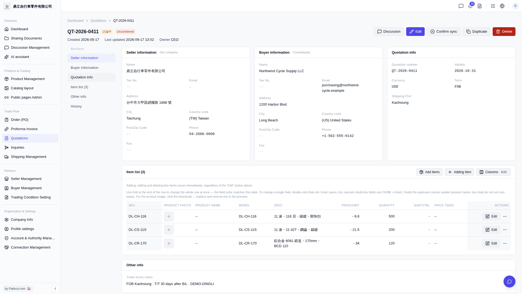This screenshot has width=522, height=294.
Task: Open more actions for DL-CS-11S row
Action: pos(505,230)
